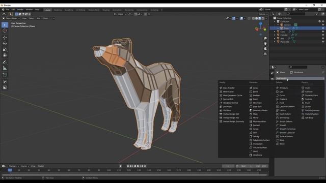Select the Measure tool
Screen dimensions: 326x183
[5, 68]
